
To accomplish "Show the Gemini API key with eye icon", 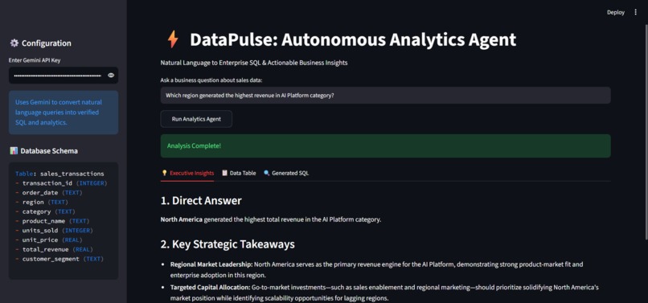I will pos(111,76).
